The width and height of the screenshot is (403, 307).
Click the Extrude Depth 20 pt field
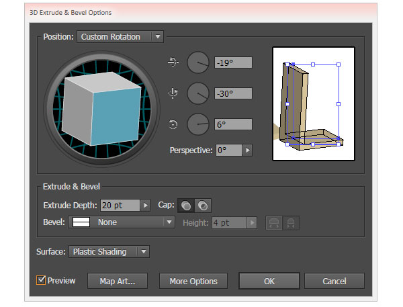120,206
